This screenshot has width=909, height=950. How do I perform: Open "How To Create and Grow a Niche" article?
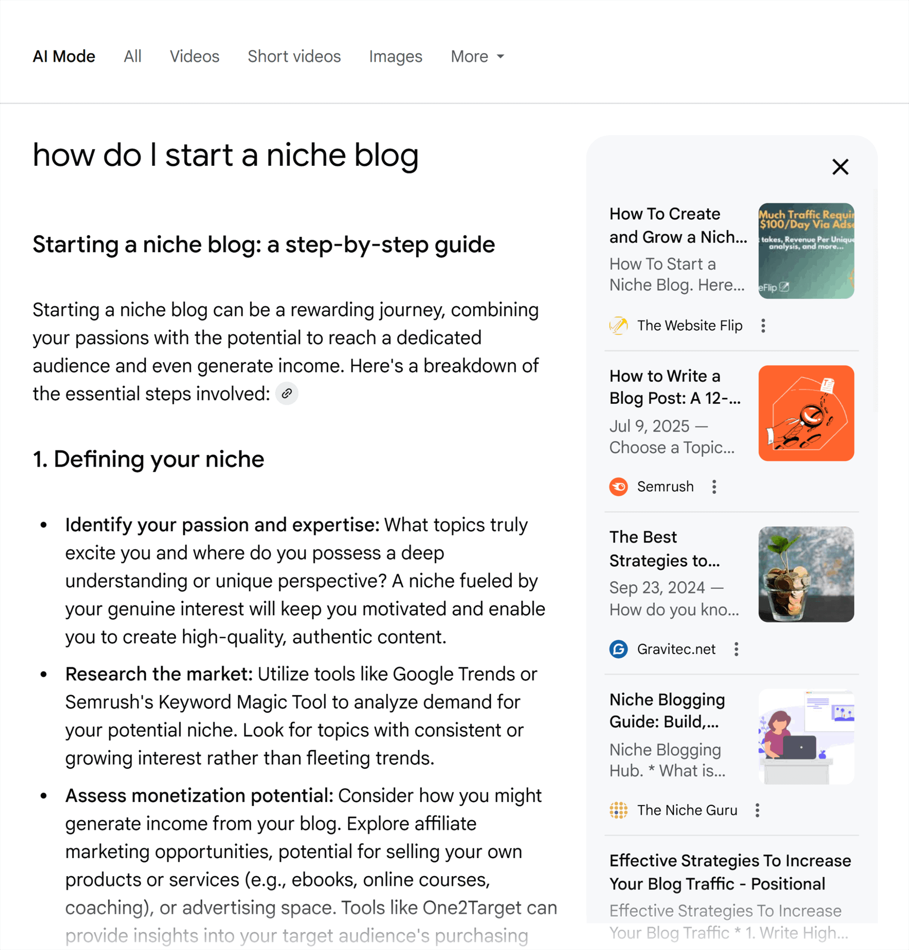click(677, 225)
